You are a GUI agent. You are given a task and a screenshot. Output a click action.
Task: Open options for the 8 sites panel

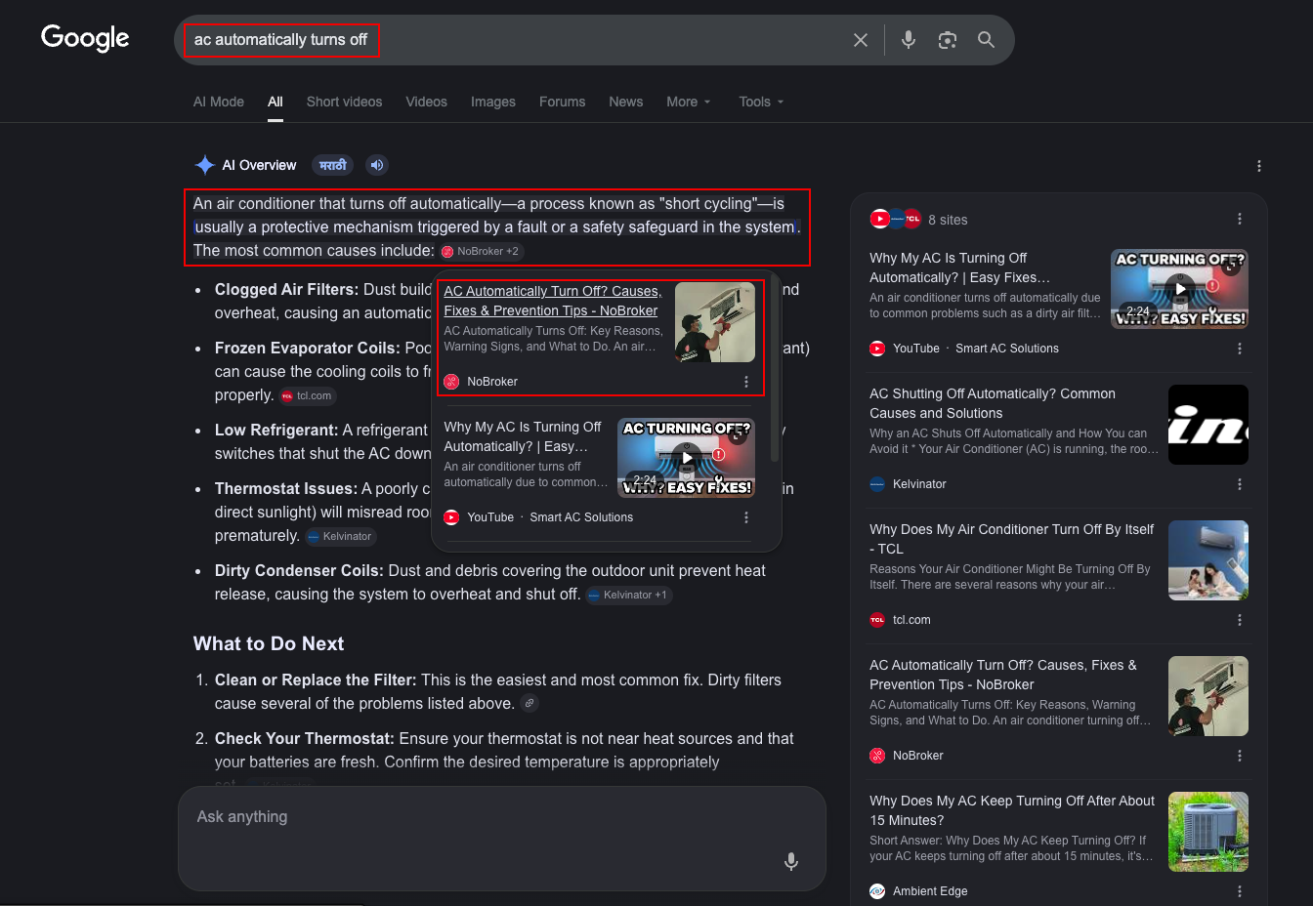pos(1240,220)
